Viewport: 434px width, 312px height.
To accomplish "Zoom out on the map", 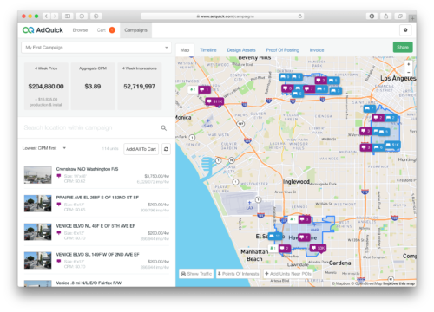I will pyautogui.click(x=409, y=72).
